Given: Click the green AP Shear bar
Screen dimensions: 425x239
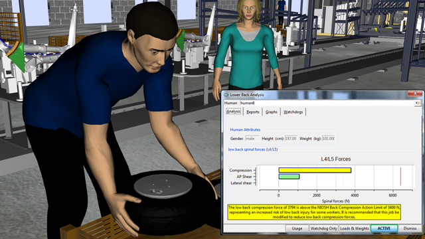Looking at the screenshot, I should pyautogui.click(x=289, y=177).
